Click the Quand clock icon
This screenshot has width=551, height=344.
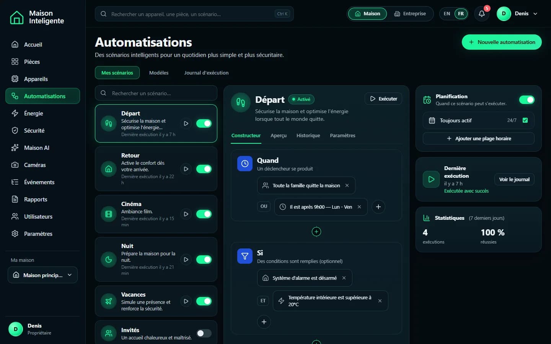[x=245, y=164]
